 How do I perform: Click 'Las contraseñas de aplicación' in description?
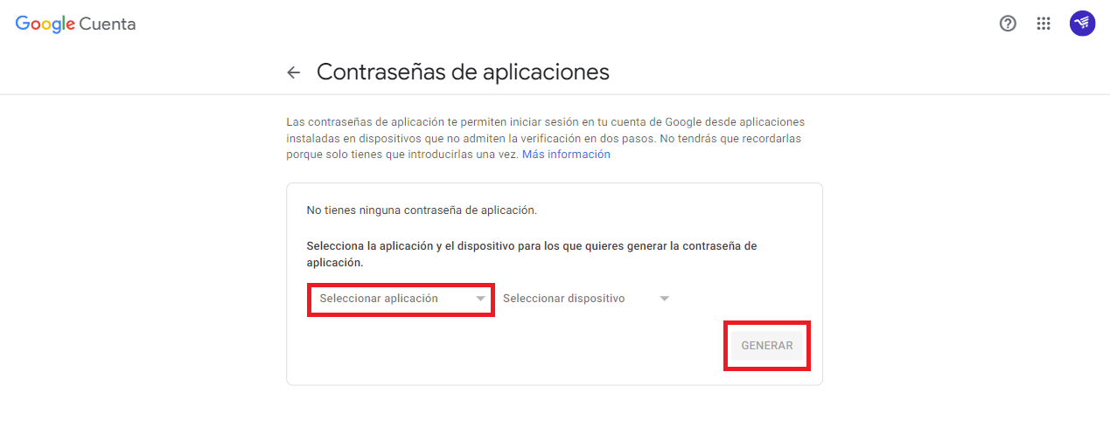[361, 122]
